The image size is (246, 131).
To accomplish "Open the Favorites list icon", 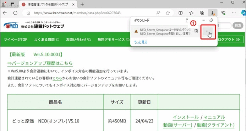I will click(x=191, y=13).
